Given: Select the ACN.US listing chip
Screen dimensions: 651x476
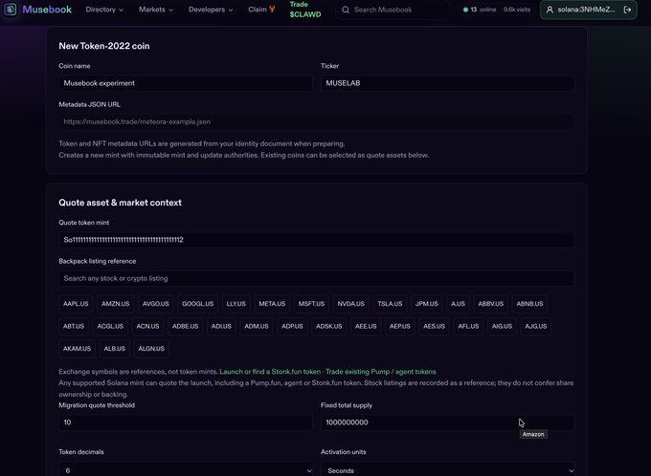Looking at the screenshot, I should pyautogui.click(x=147, y=326).
